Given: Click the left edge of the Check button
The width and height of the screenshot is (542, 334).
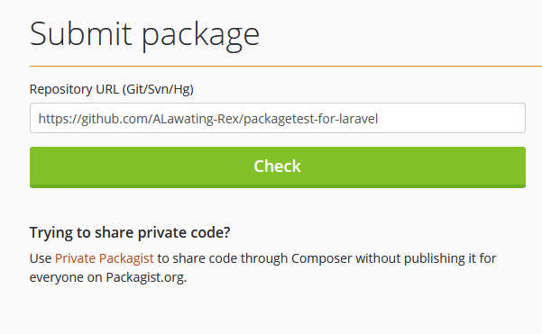Looking at the screenshot, I should click(x=34, y=167).
